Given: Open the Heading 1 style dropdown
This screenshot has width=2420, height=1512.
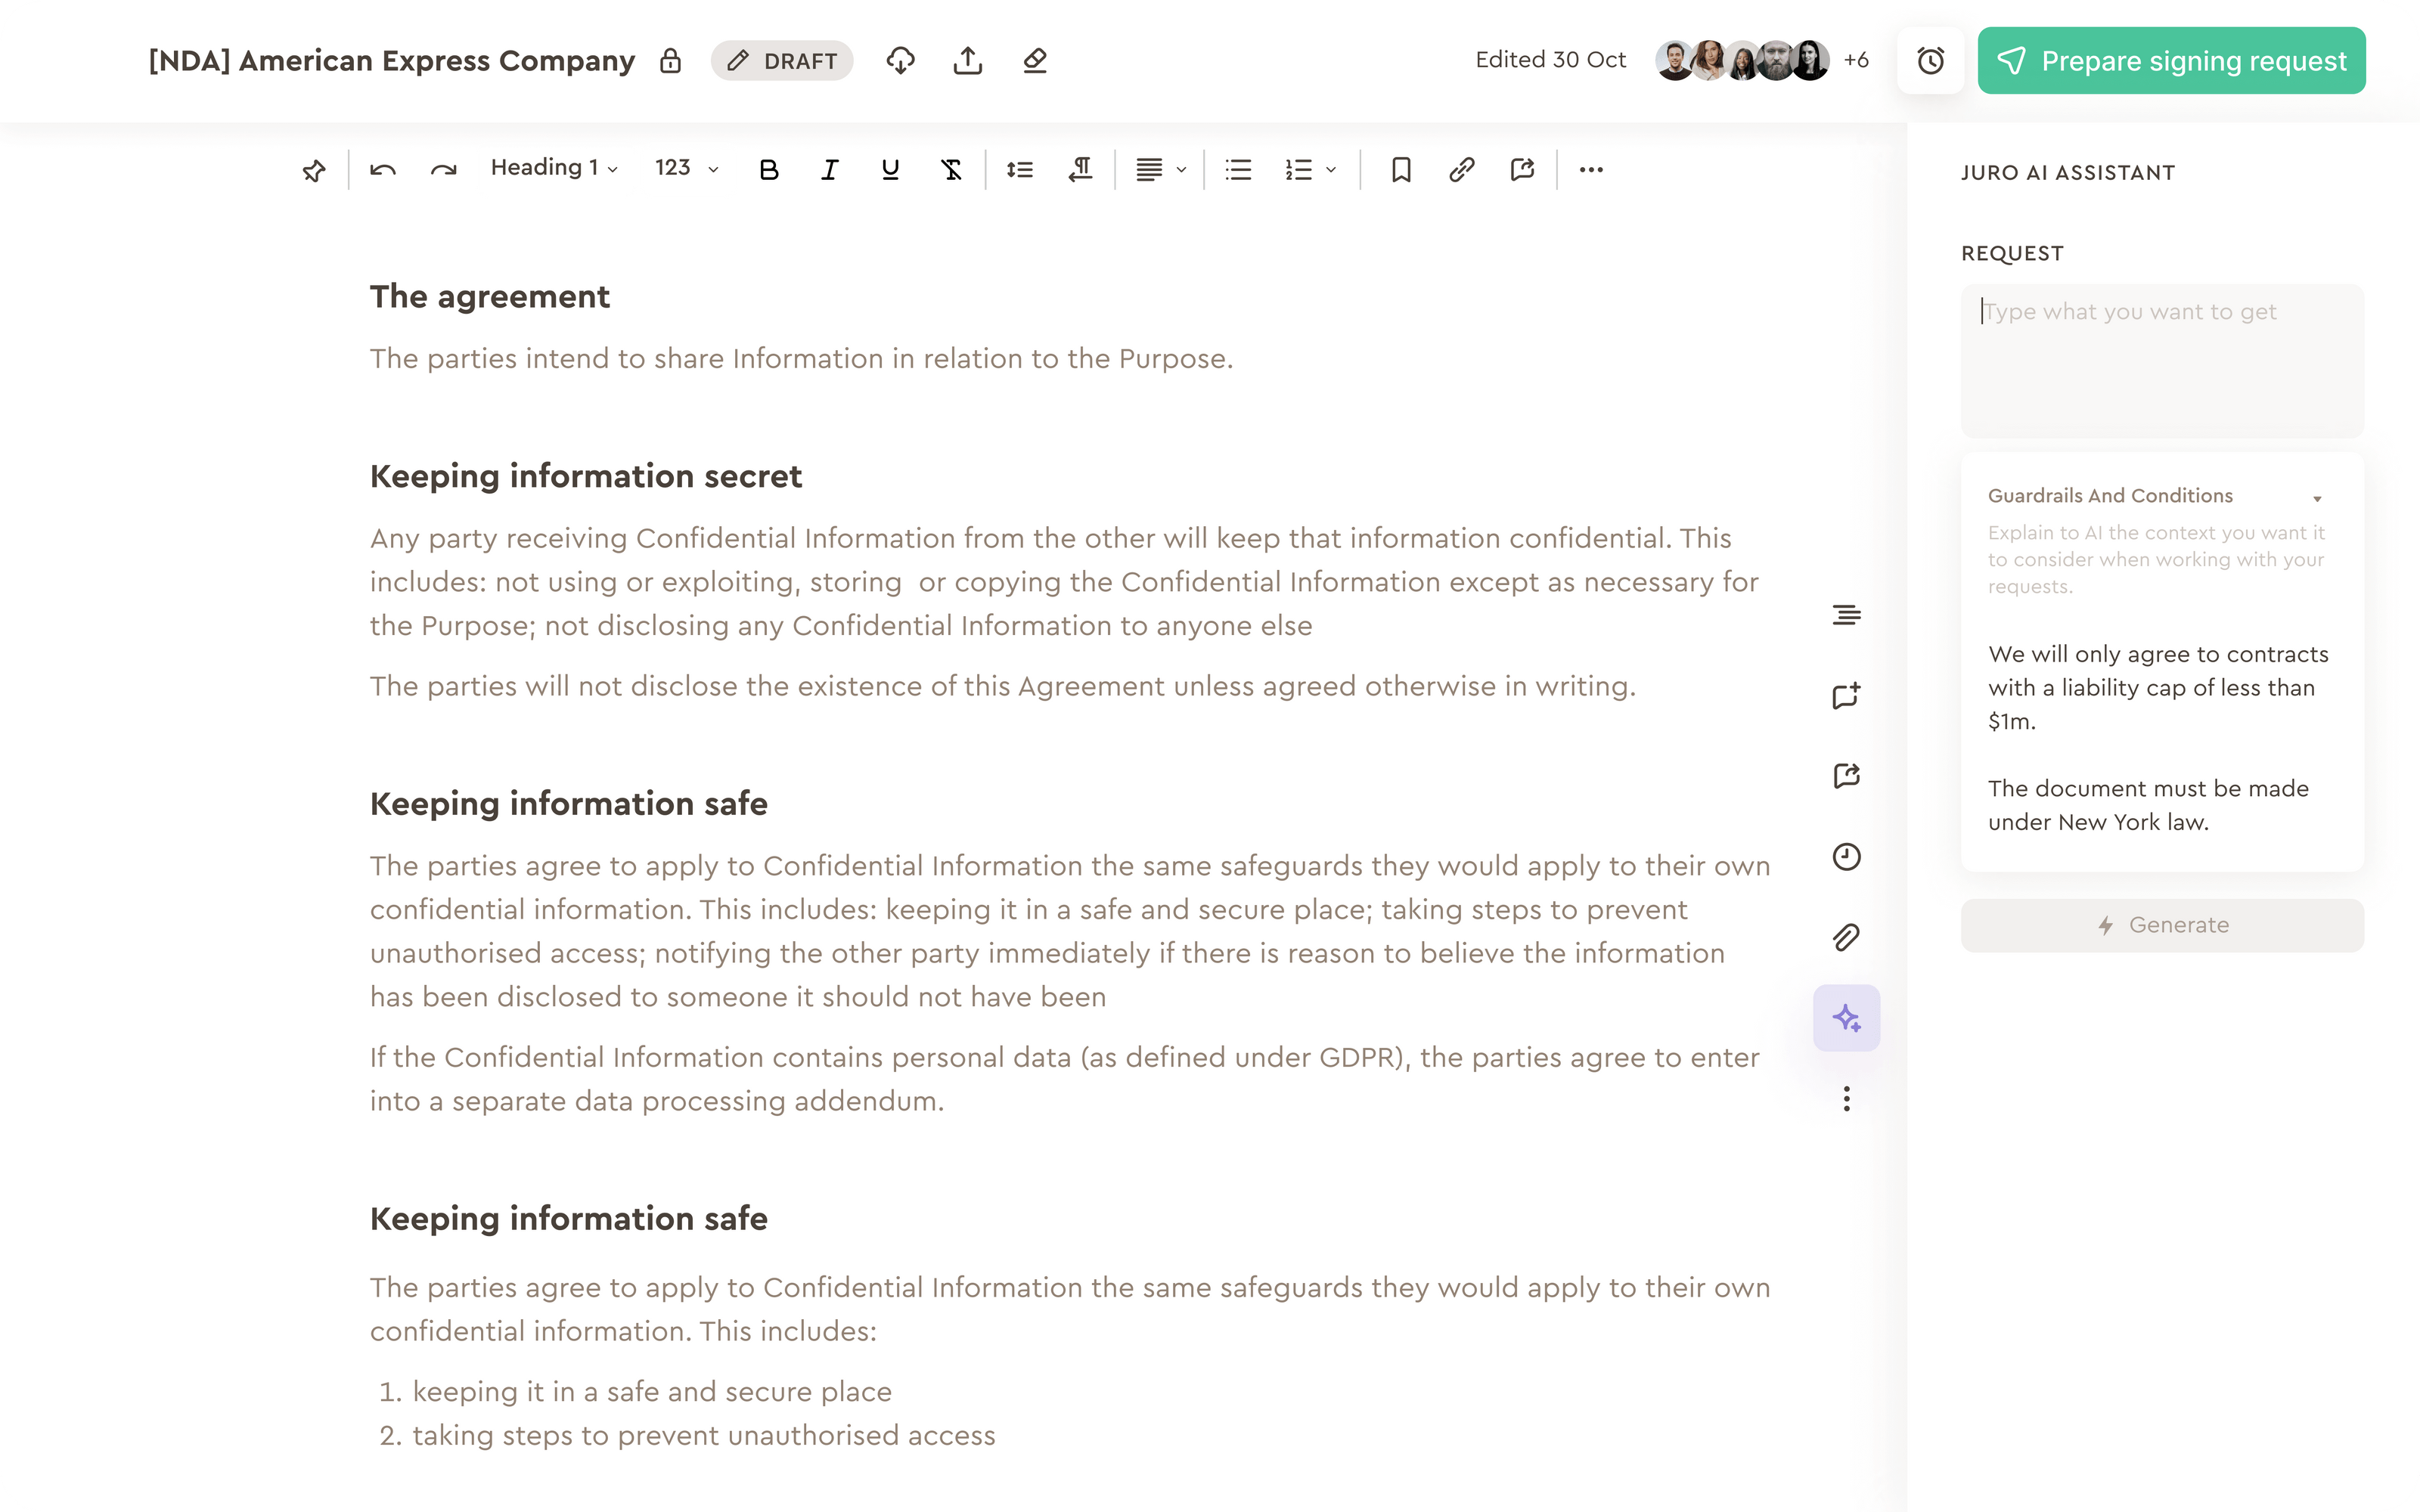Looking at the screenshot, I should tap(552, 168).
